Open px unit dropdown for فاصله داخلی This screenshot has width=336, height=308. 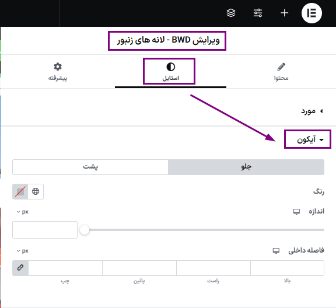(23, 251)
